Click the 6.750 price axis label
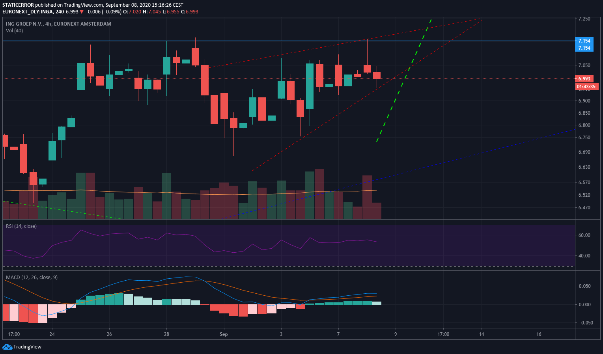Image resolution: width=603 pixels, height=354 pixels. click(x=584, y=138)
